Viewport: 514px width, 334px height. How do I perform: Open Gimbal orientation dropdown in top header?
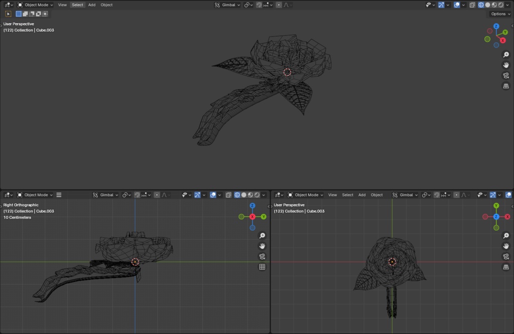pyautogui.click(x=227, y=5)
